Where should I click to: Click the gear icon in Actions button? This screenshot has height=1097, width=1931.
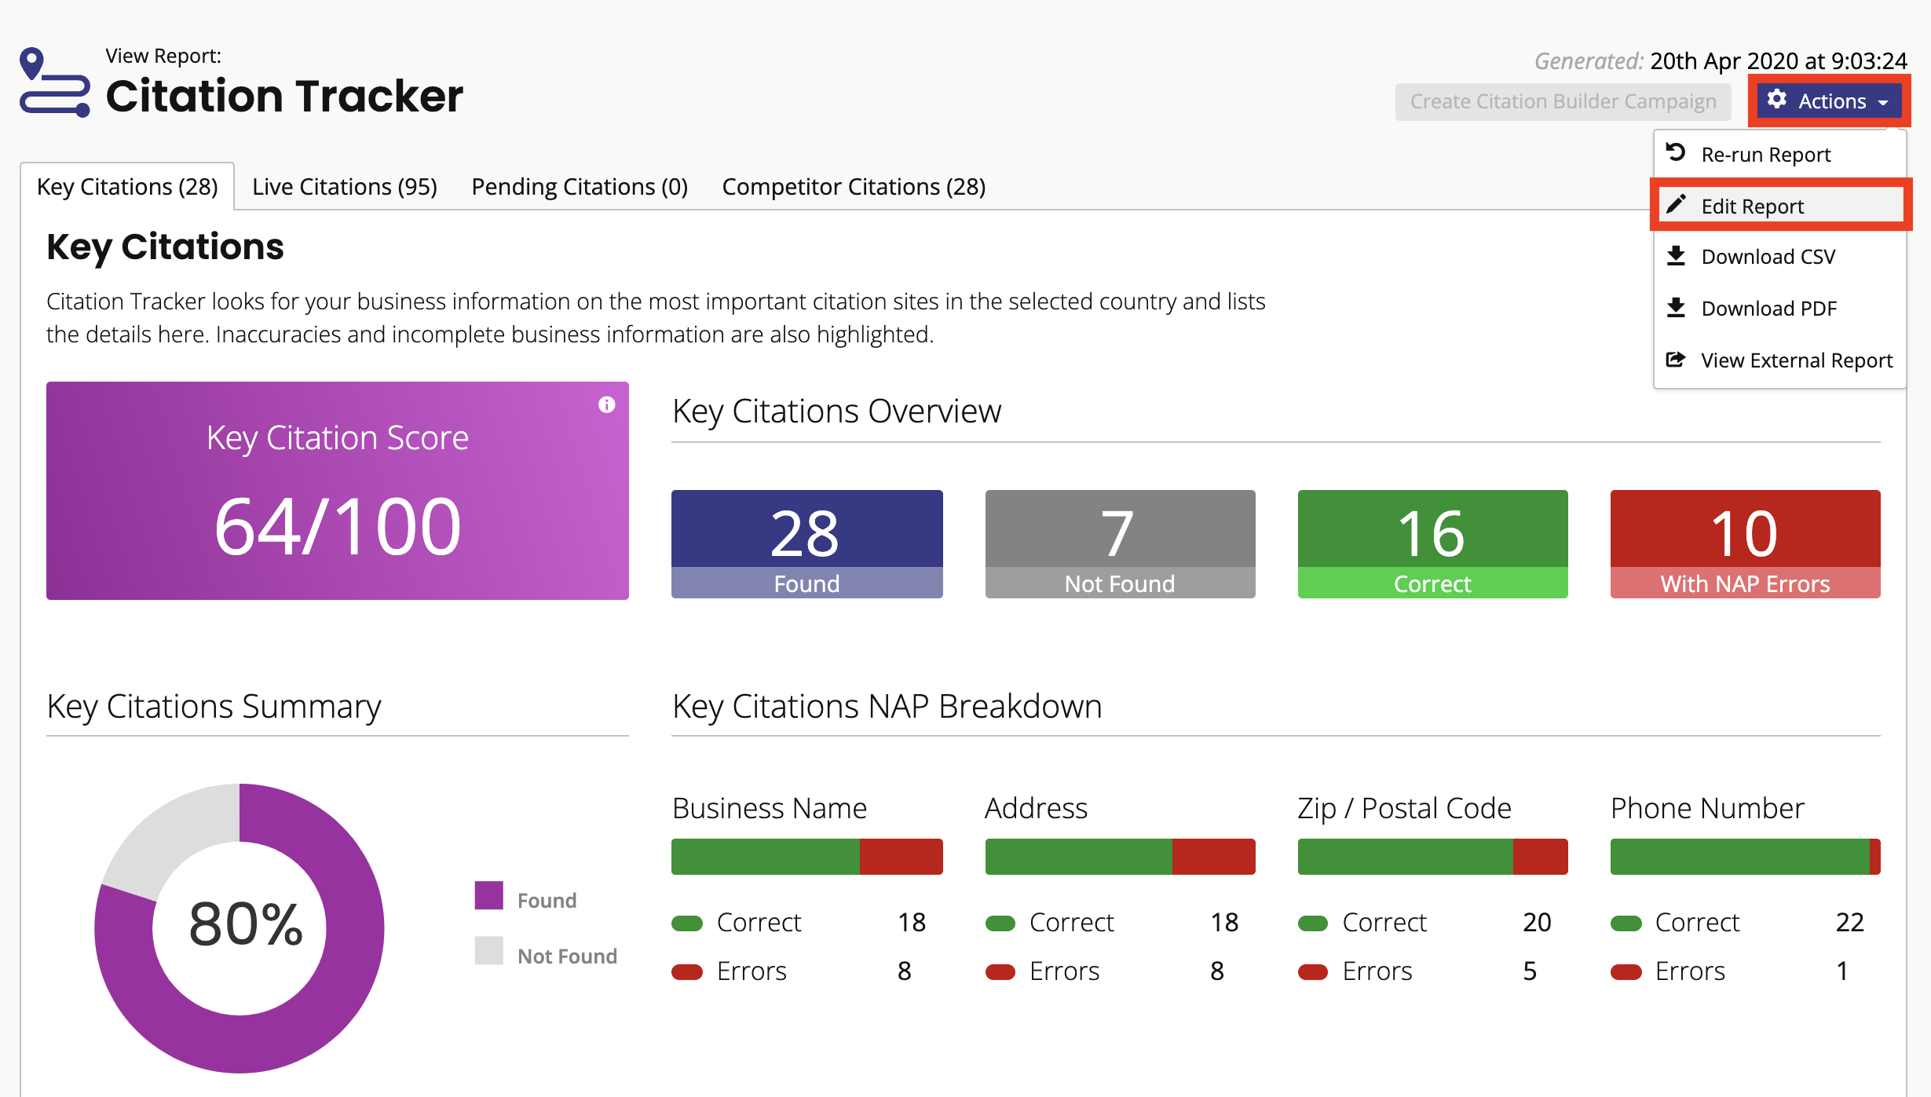tap(1777, 100)
